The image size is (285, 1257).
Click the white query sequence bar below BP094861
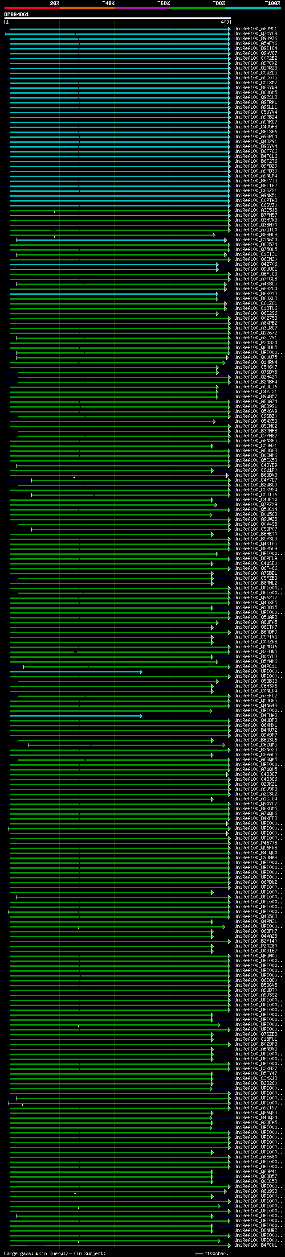tap(118, 19)
